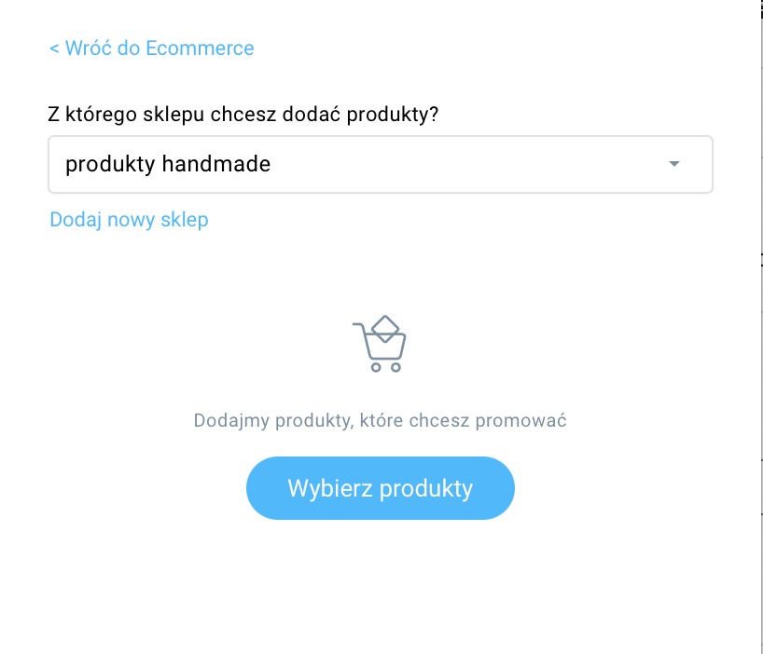
Task: Click the cart wheels in the empty-state illustration
Action: point(386,367)
